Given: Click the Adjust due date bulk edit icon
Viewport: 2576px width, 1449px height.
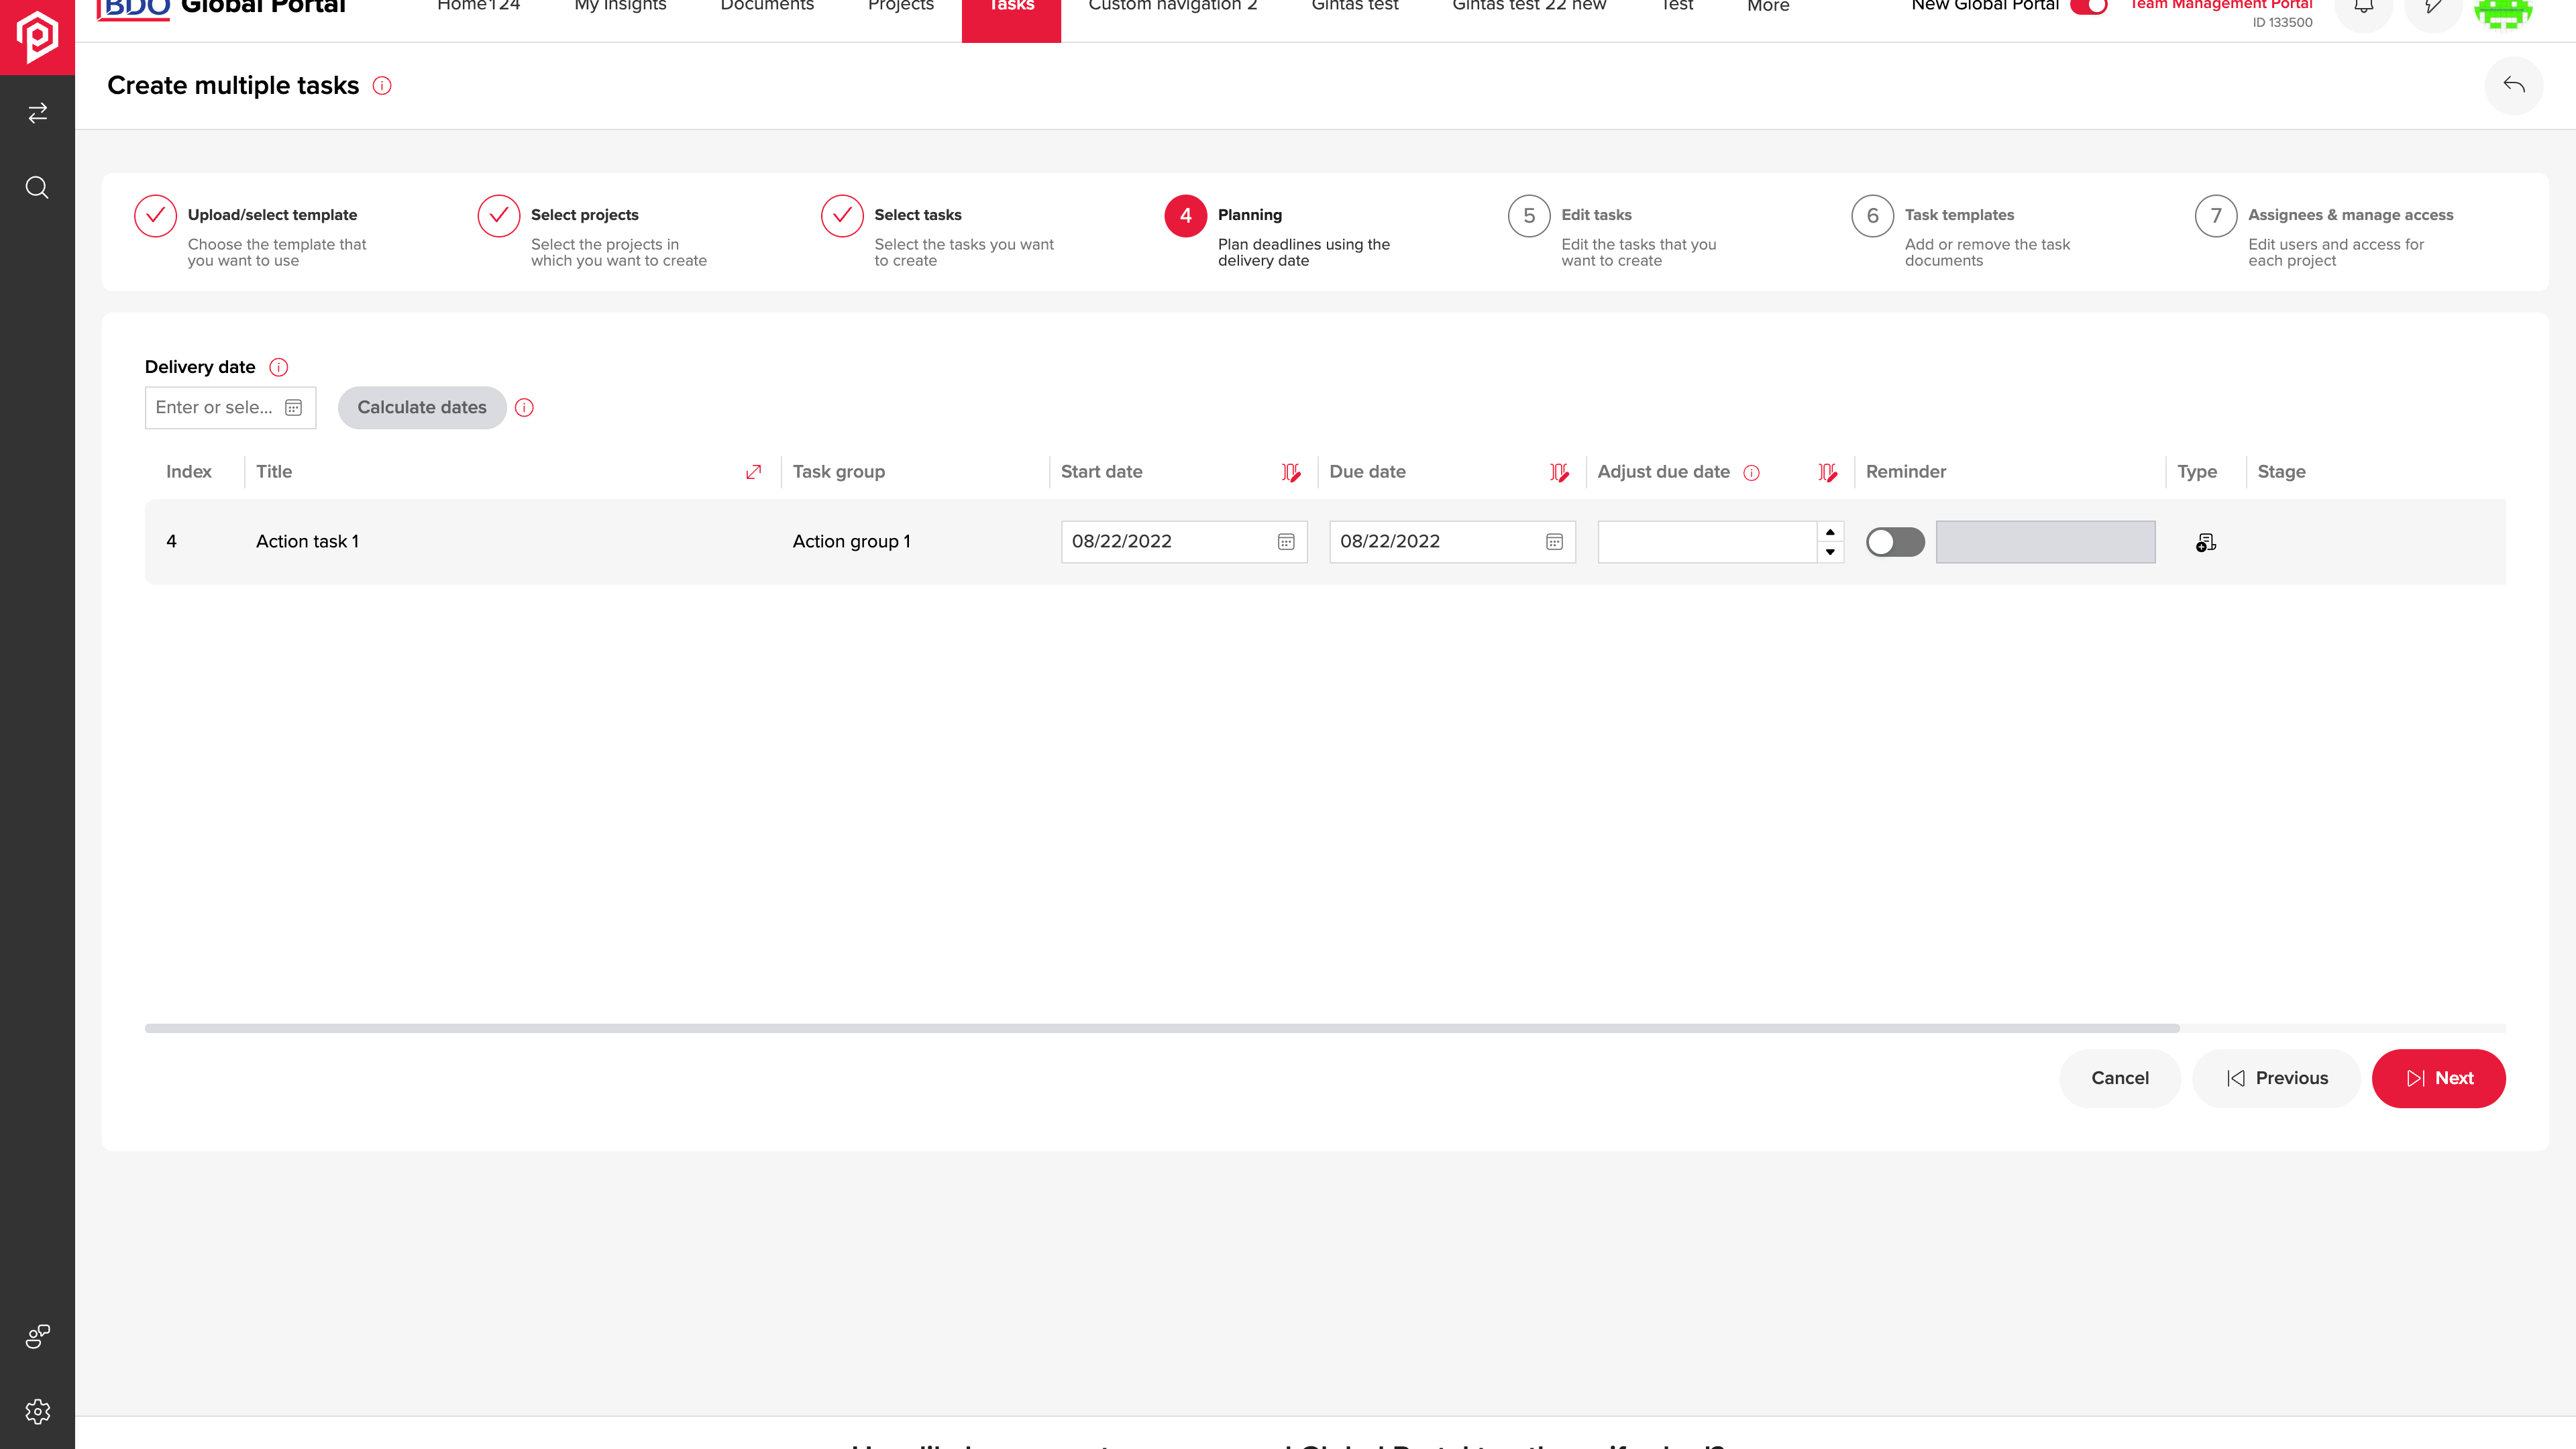Looking at the screenshot, I should coord(1828,472).
